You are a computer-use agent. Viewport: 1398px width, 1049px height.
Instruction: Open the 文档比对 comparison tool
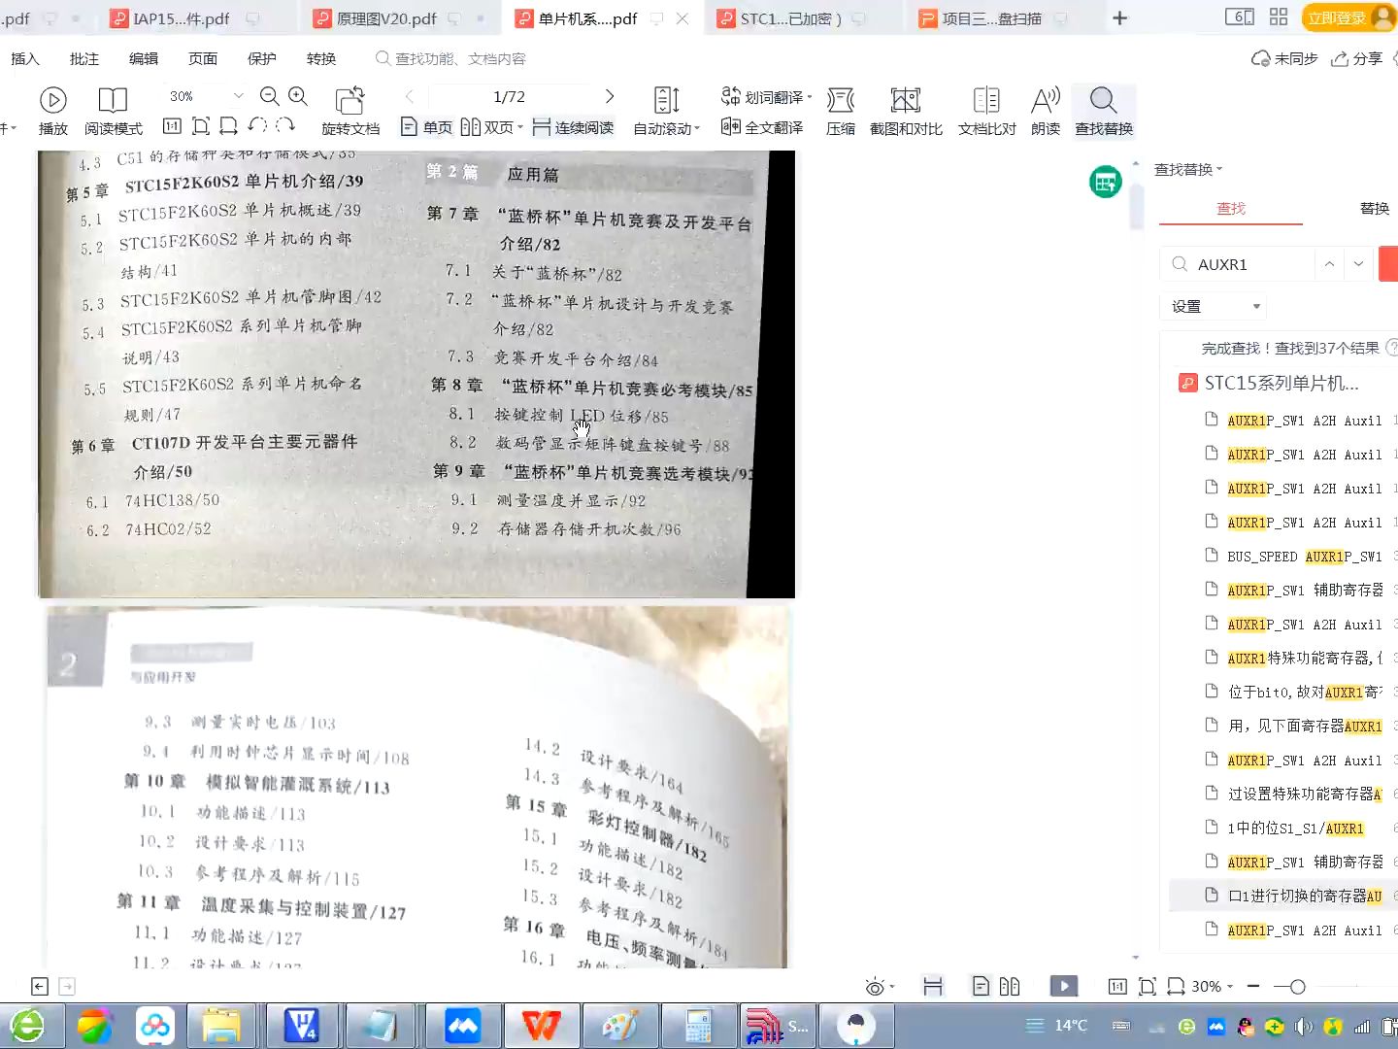[x=986, y=109]
